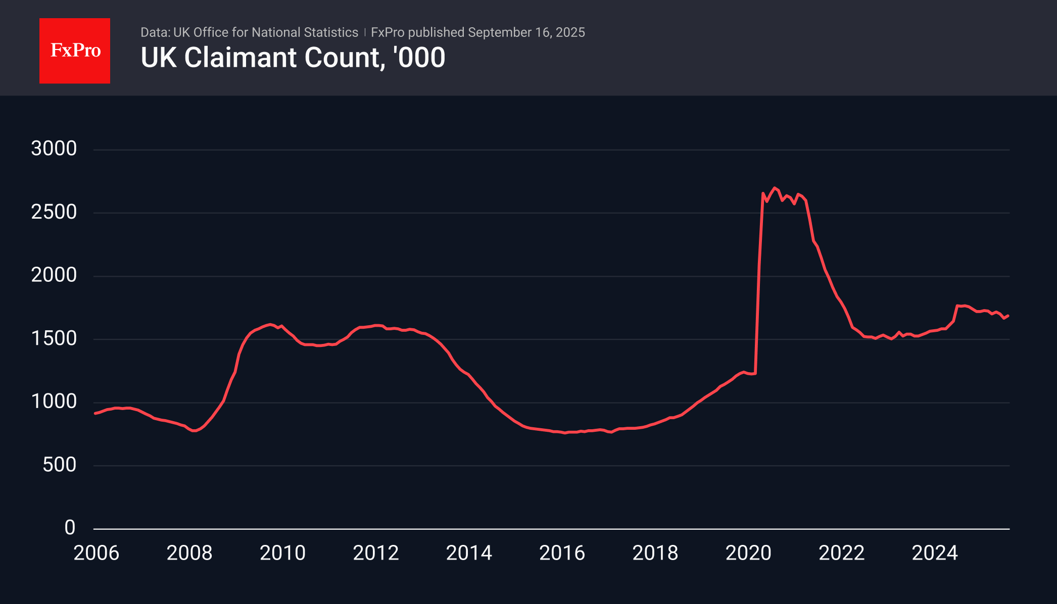Select the 2014 x-axis year label
This screenshot has width=1057, height=604.
click(x=470, y=553)
